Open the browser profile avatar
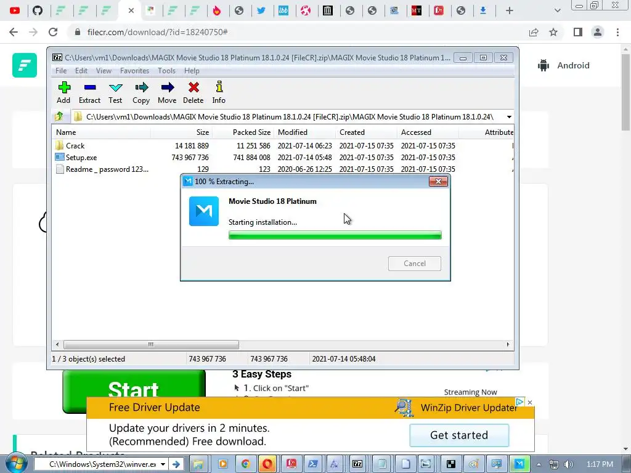 pos(598,32)
